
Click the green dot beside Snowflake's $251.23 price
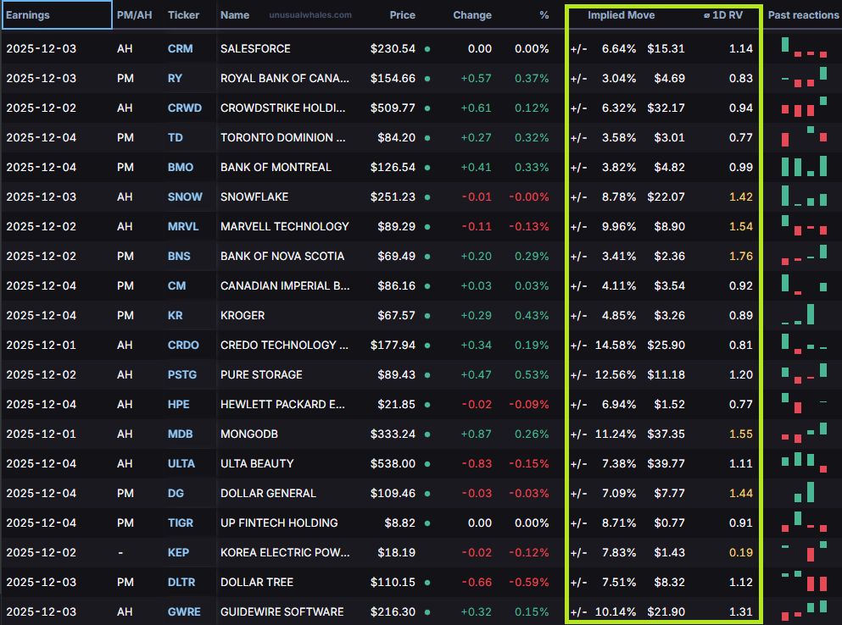click(427, 197)
